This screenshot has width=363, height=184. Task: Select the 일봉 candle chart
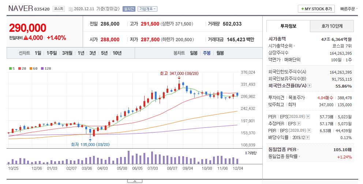194,53
